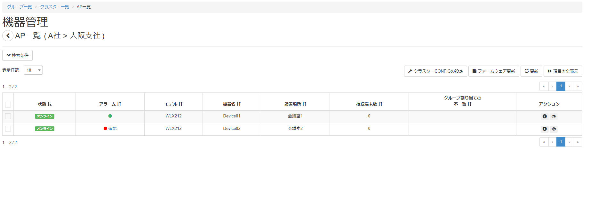Open クラスターCONFIGの設定 button

tap(435, 71)
